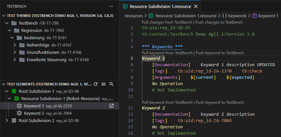
Task: Click the green Resource Subdivision 1 icon
Action: [17, 98]
